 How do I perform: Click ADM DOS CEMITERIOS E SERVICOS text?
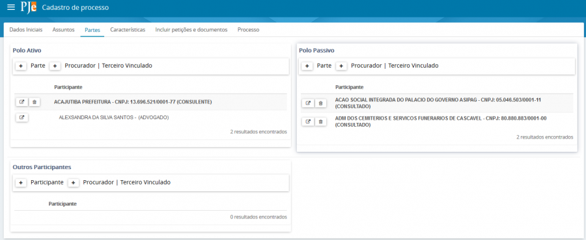441,122
